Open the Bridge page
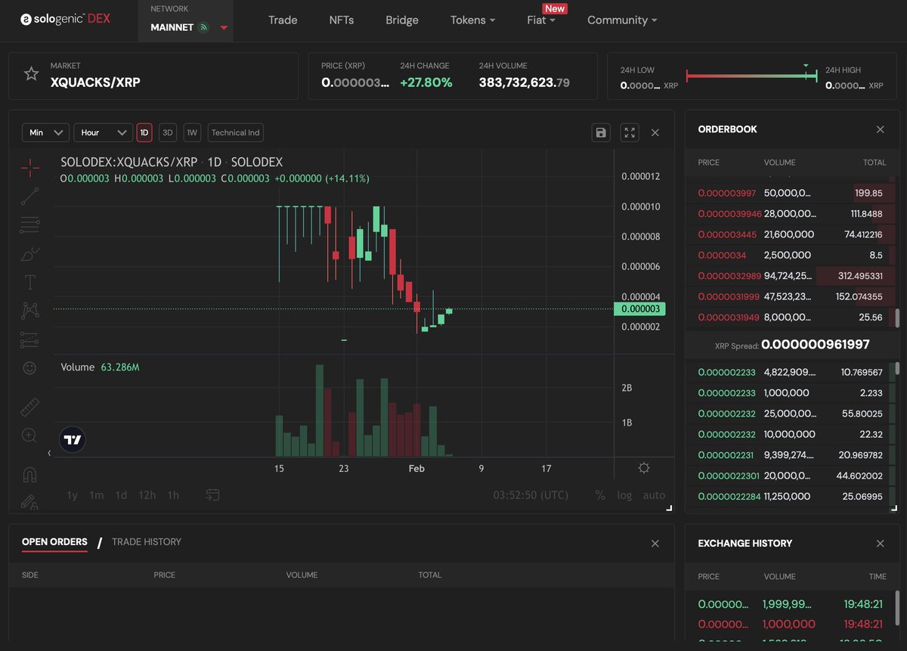907x651 pixels. 402,20
